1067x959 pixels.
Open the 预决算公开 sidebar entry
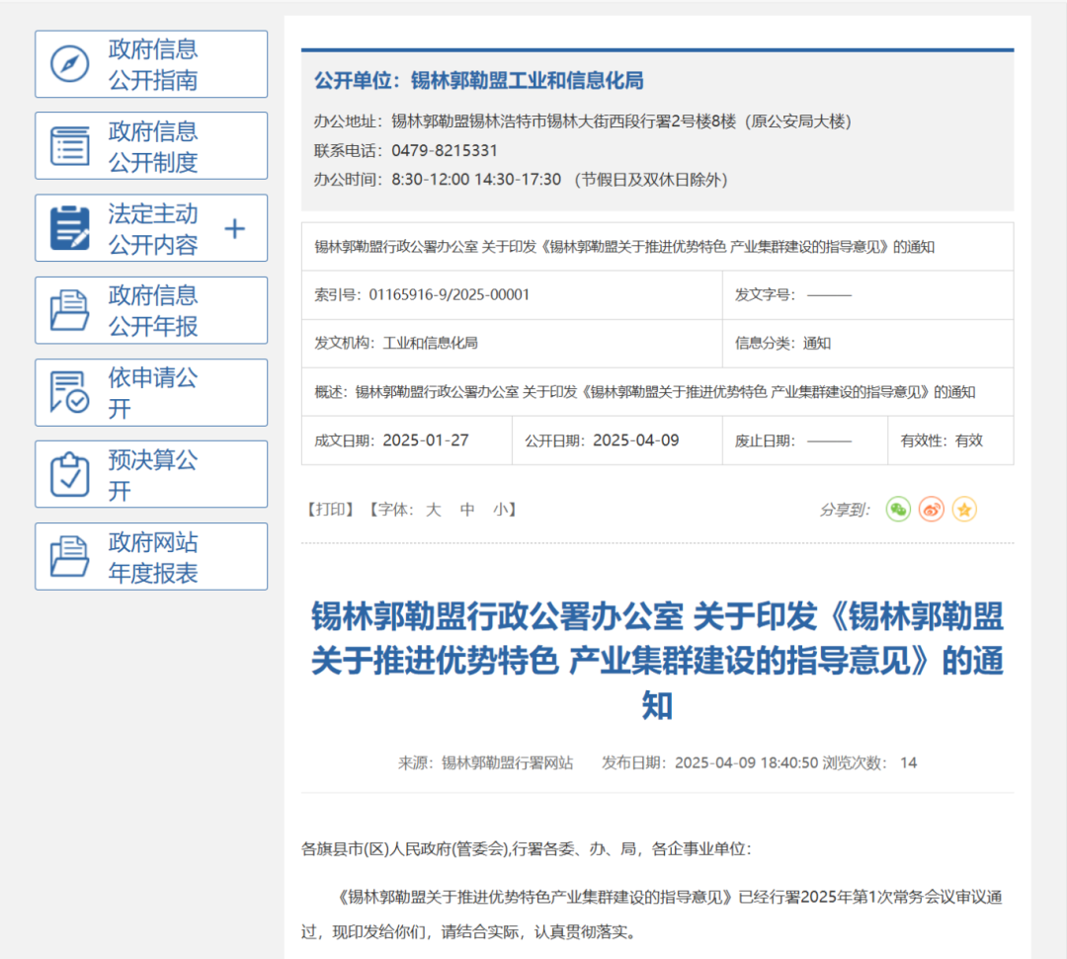click(x=153, y=474)
